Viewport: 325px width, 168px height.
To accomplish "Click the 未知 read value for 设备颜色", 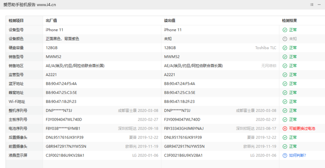I will click(x=168, y=39).
